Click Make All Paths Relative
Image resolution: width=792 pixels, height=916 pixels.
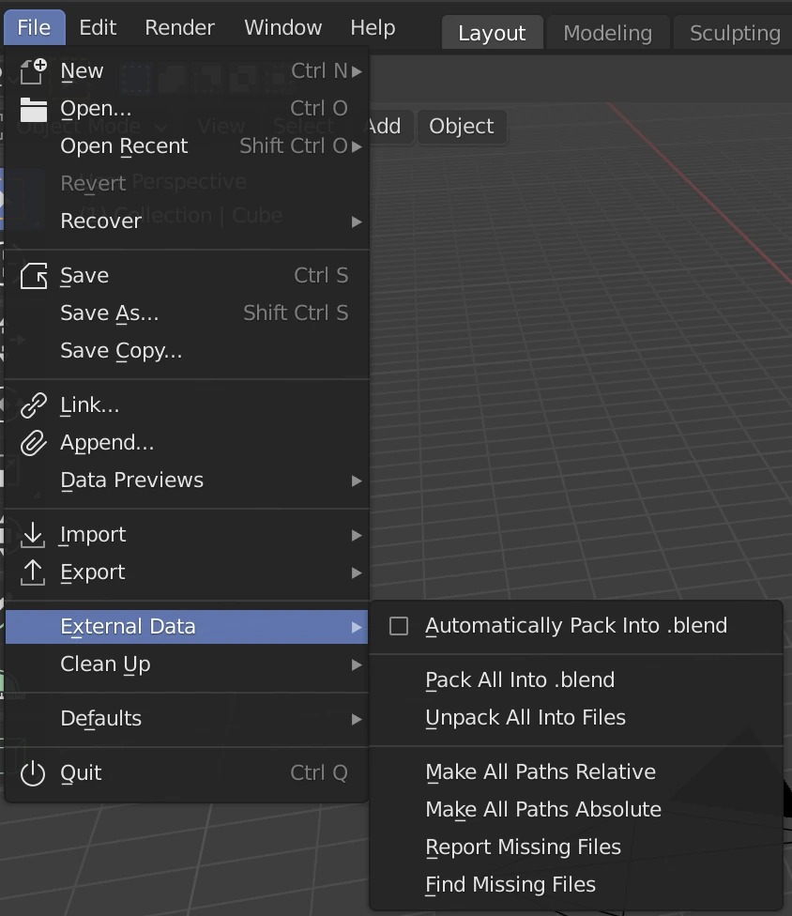tap(540, 771)
